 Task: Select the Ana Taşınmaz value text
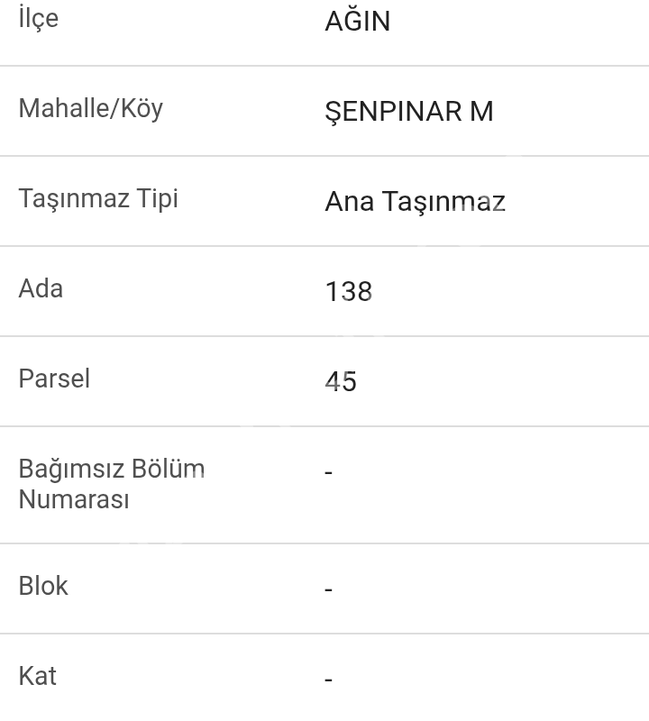(415, 202)
